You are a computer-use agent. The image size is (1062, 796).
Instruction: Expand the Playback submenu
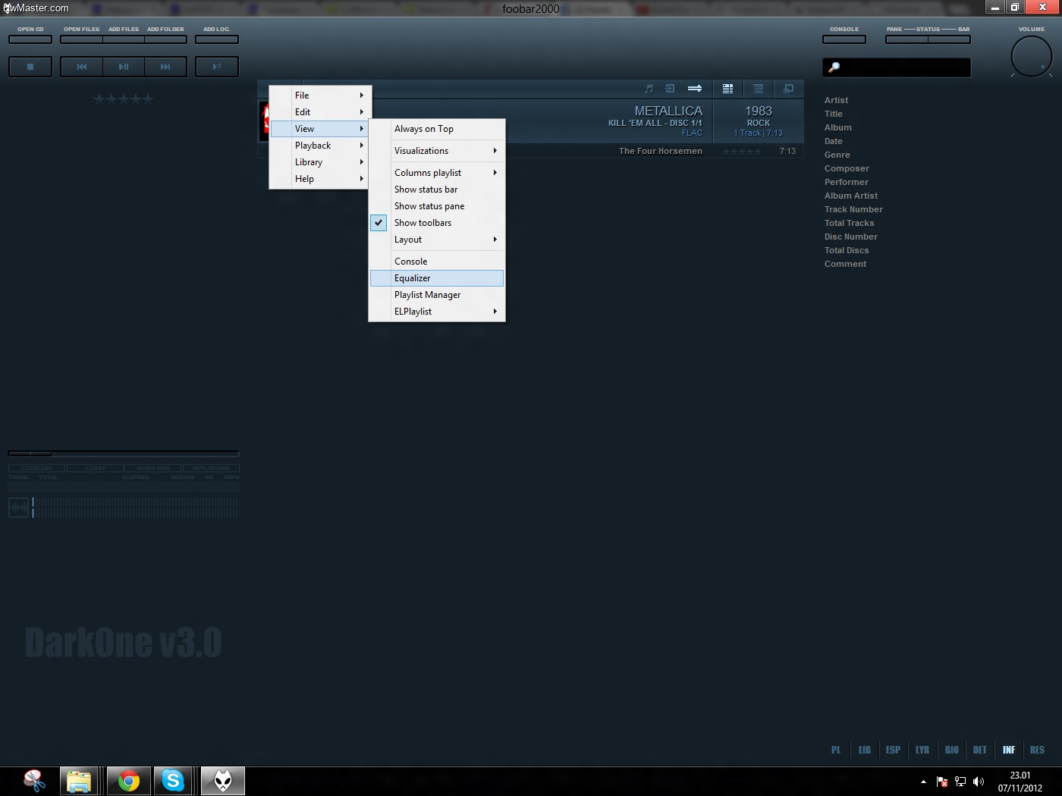[320, 146]
